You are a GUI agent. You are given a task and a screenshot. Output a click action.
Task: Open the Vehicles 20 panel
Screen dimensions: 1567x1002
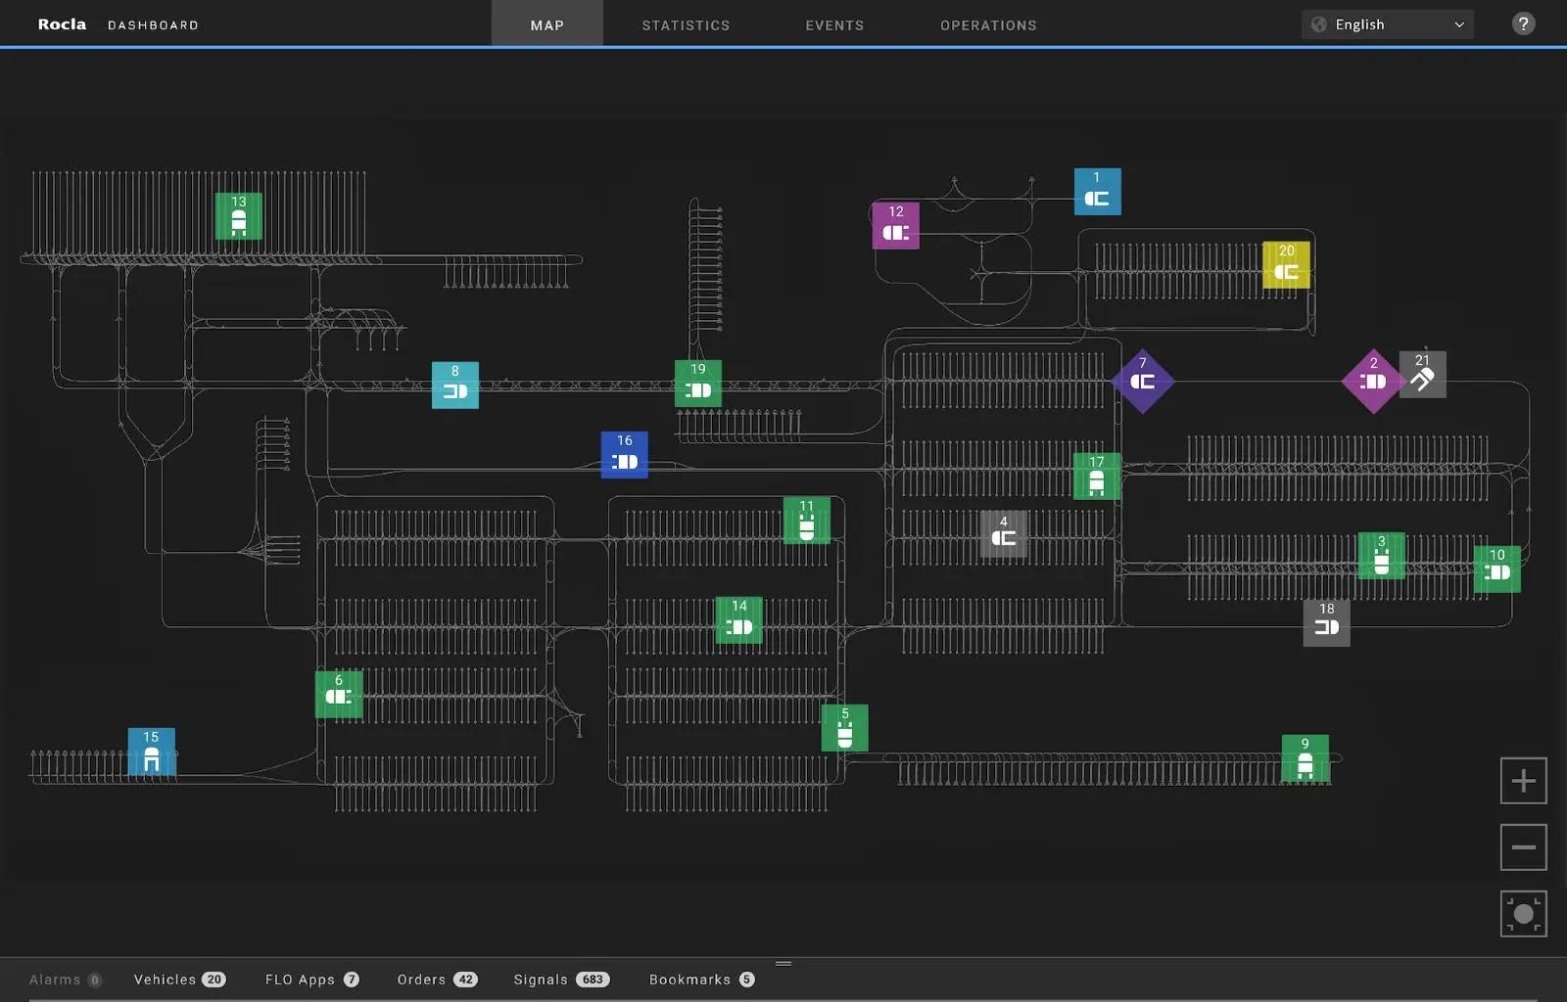180,979
